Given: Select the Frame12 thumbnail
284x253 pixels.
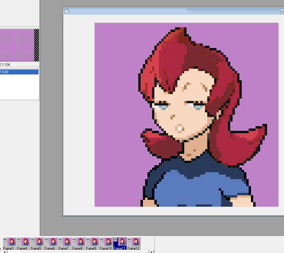Looking at the screenshot, I should [x=136, y=242].
